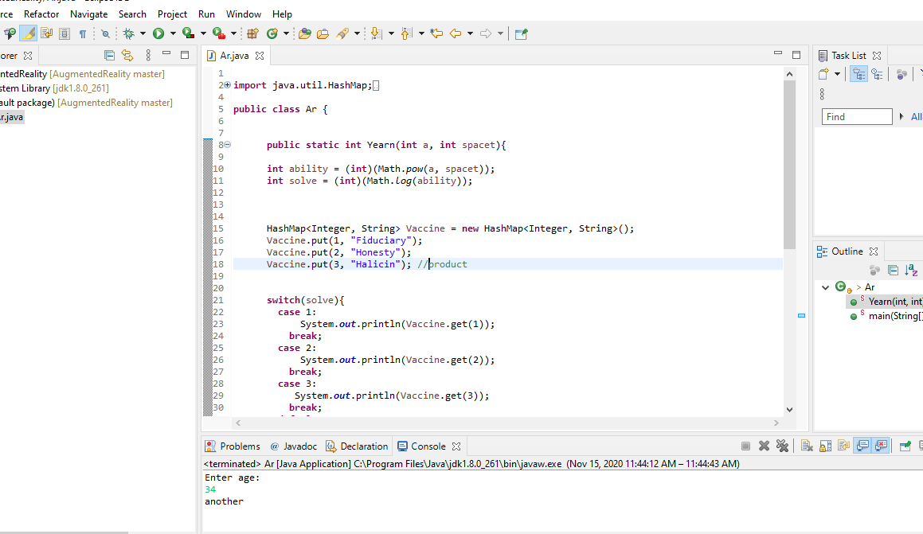Screen dimensions: 923x534
Task: Expand the folded import block on line 2
Action: tap(227, 84)
